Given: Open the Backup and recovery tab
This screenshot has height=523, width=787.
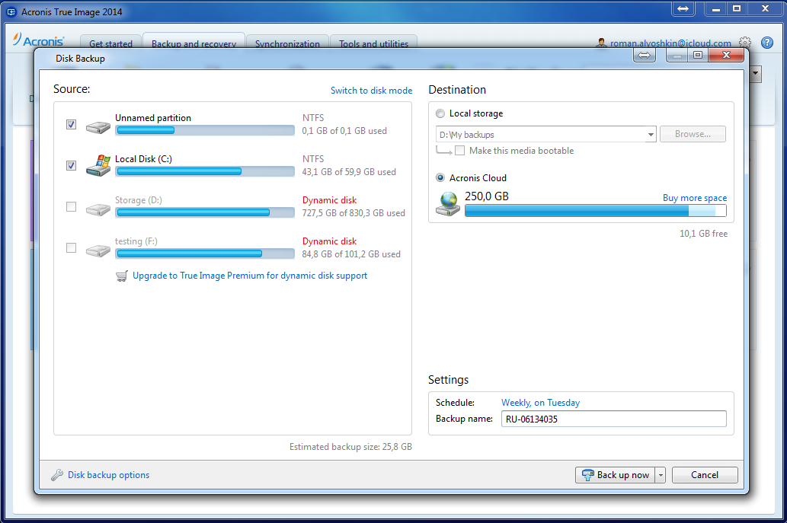Looking at the screenshot, I should [x=194, y=41].
